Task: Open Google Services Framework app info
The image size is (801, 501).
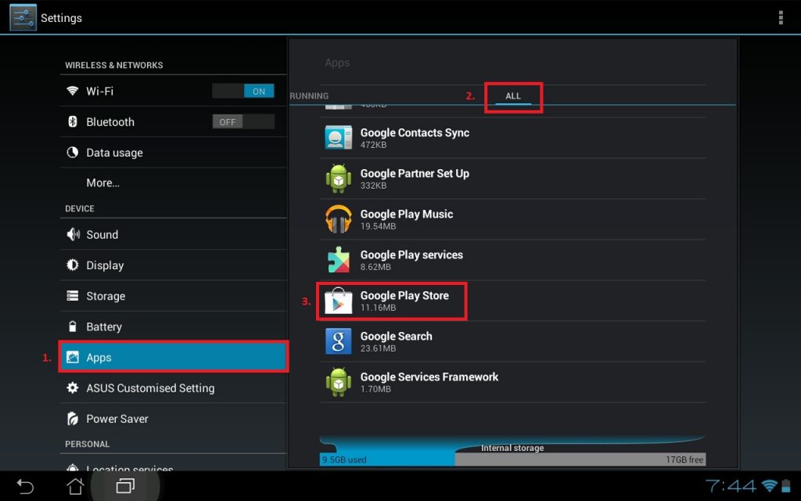Action: pos(512,382)
